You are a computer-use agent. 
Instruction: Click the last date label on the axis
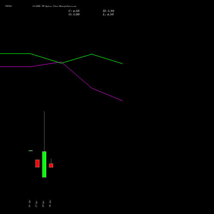click(50, 204)
